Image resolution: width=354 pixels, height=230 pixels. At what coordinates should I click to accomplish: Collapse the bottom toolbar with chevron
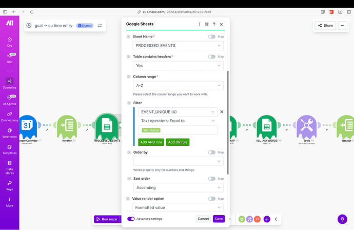click(x=276, y=219)
